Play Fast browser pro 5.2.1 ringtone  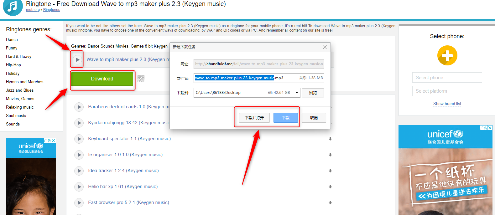click(x=79, y=203)
